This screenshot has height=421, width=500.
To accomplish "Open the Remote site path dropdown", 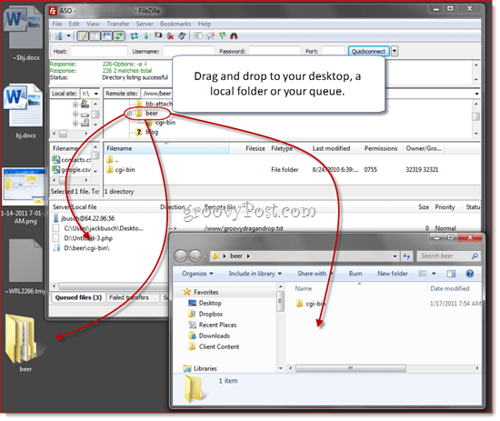I will 476,94.
